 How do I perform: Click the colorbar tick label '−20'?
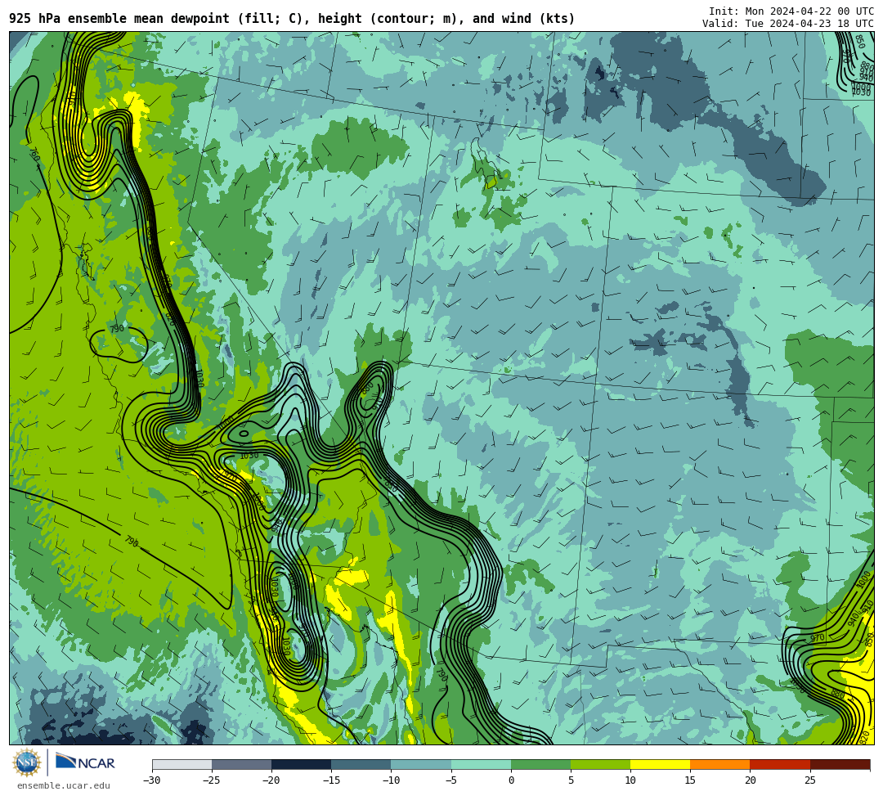tap(271, 780)
